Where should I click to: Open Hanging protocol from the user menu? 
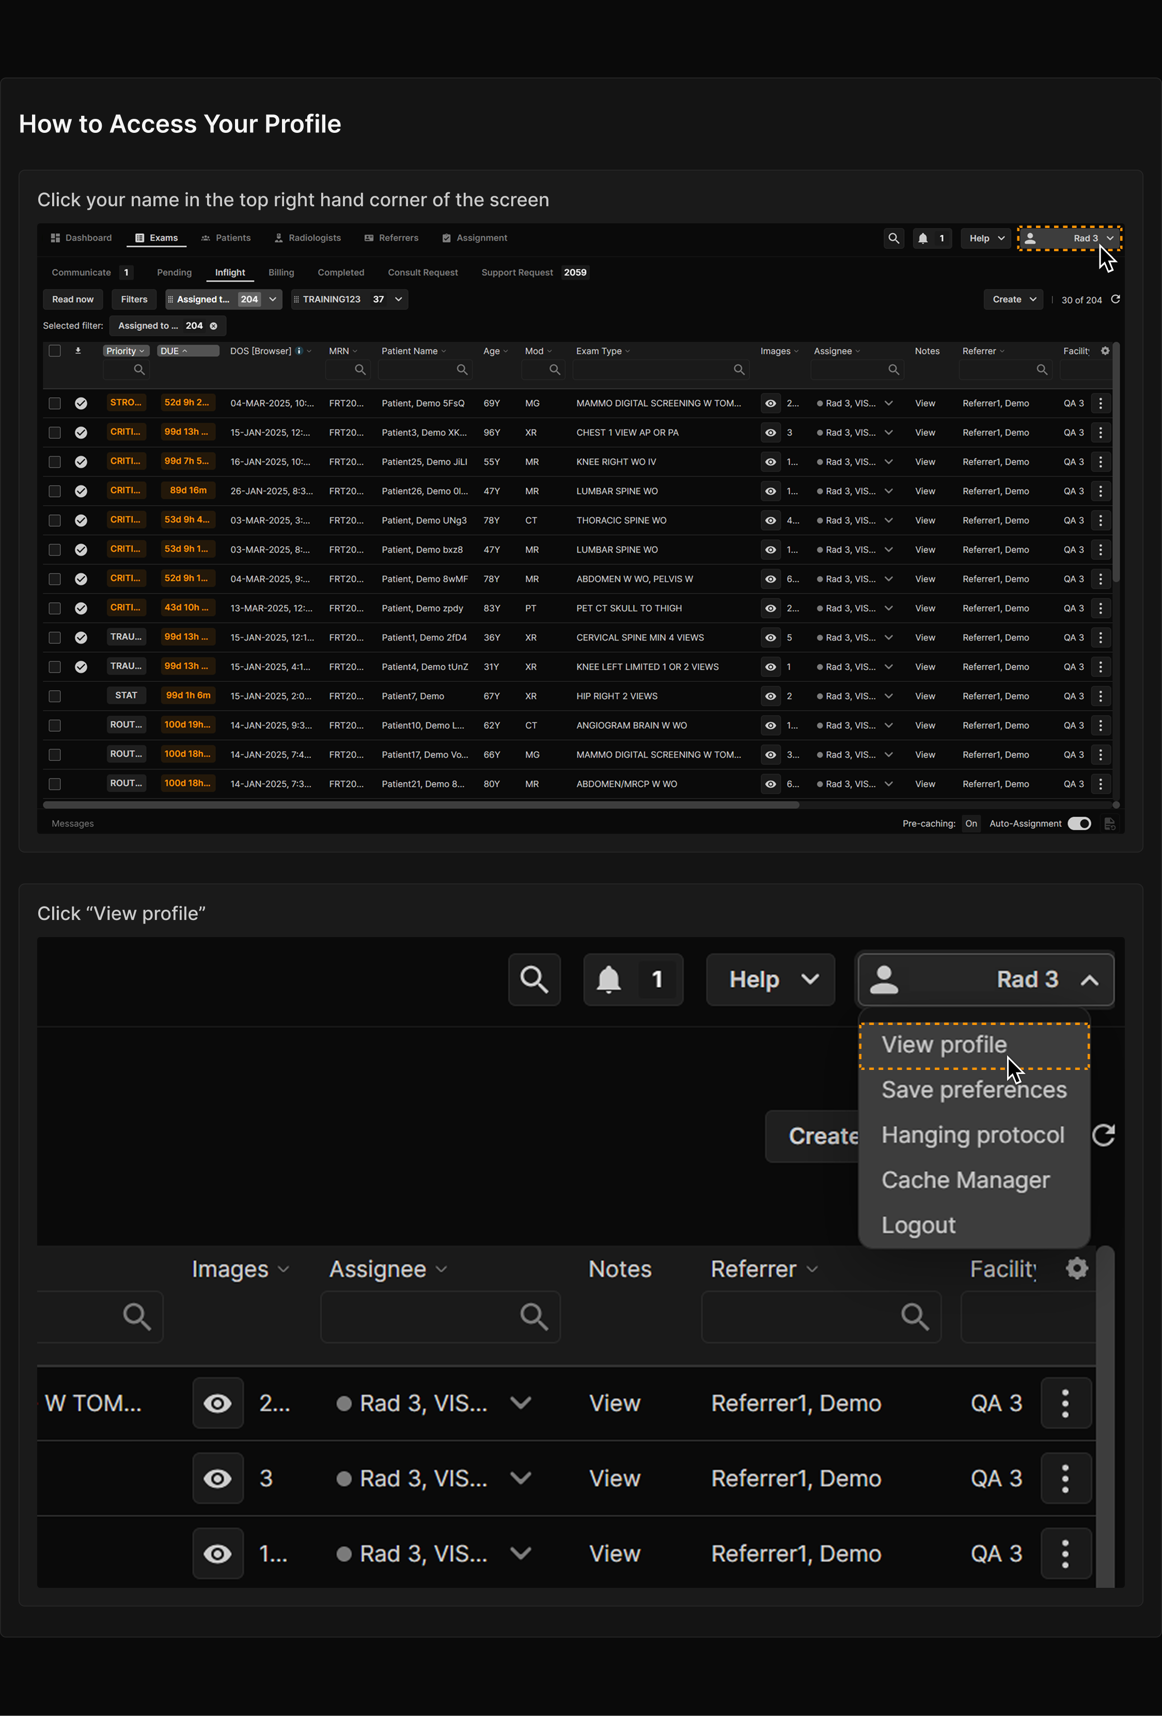pos(974,1135)
